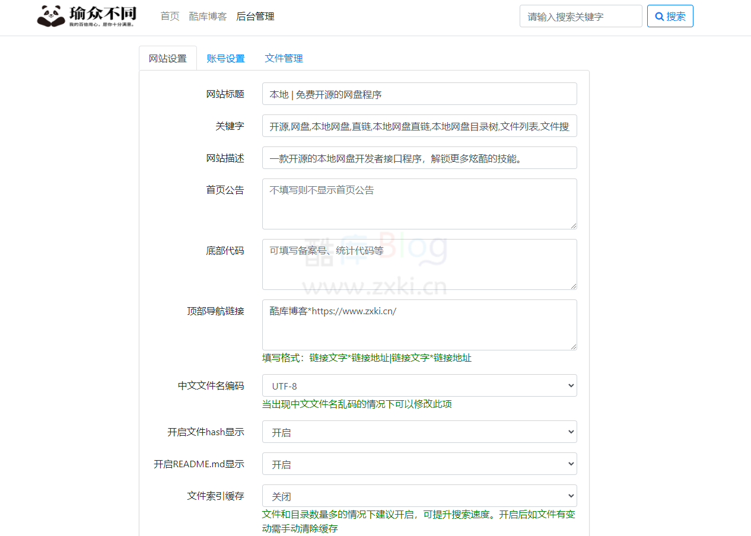Switch to the 文件管理 tab
Image resolution: width=751 pixels, height=536 pixels.
click(284, 58)
